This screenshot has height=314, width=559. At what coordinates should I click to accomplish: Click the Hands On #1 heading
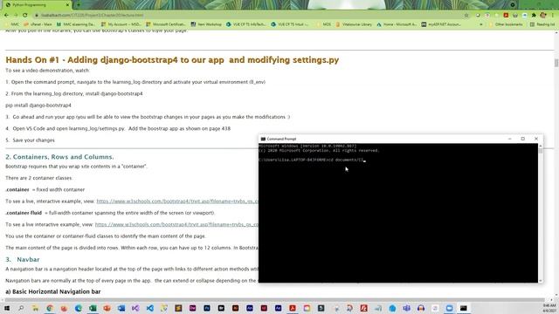172,60
